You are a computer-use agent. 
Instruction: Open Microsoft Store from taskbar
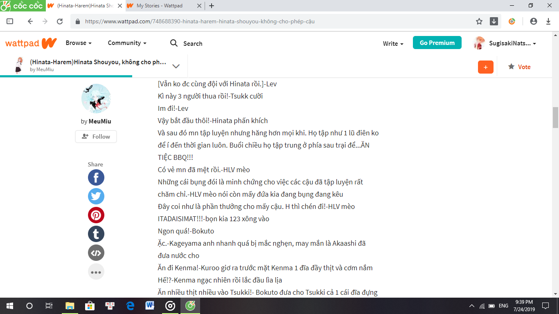tap(90, 306)
